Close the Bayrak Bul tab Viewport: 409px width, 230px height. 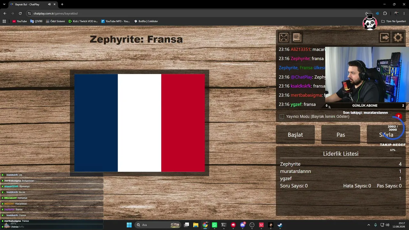(x=54, y=4)
